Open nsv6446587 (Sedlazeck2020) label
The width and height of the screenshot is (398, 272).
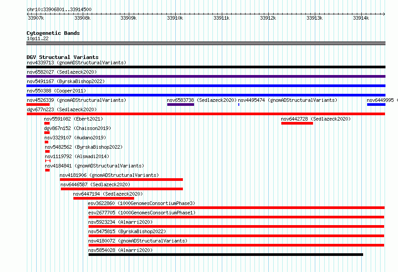[95, 184]
